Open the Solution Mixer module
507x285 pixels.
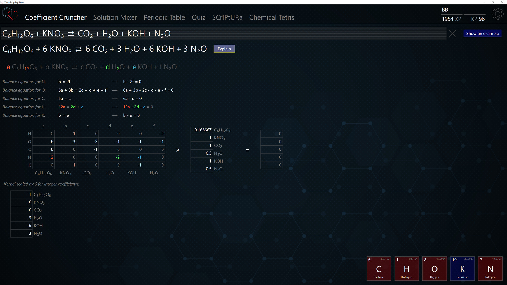click(x=115, y=17)
